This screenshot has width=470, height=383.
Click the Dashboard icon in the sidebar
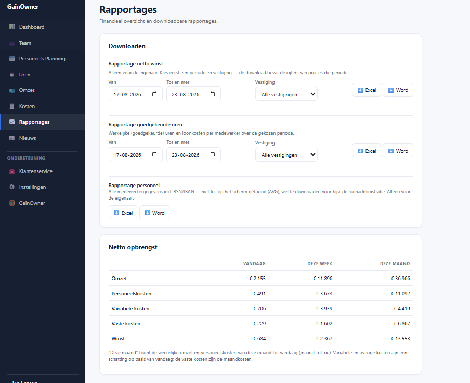pyautogui.click(x=12, y=27)
